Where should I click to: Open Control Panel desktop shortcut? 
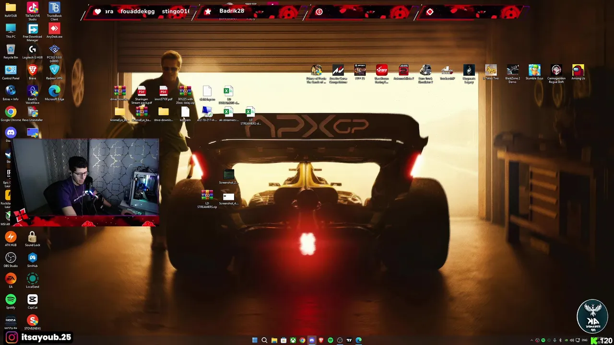click(11, 72)
